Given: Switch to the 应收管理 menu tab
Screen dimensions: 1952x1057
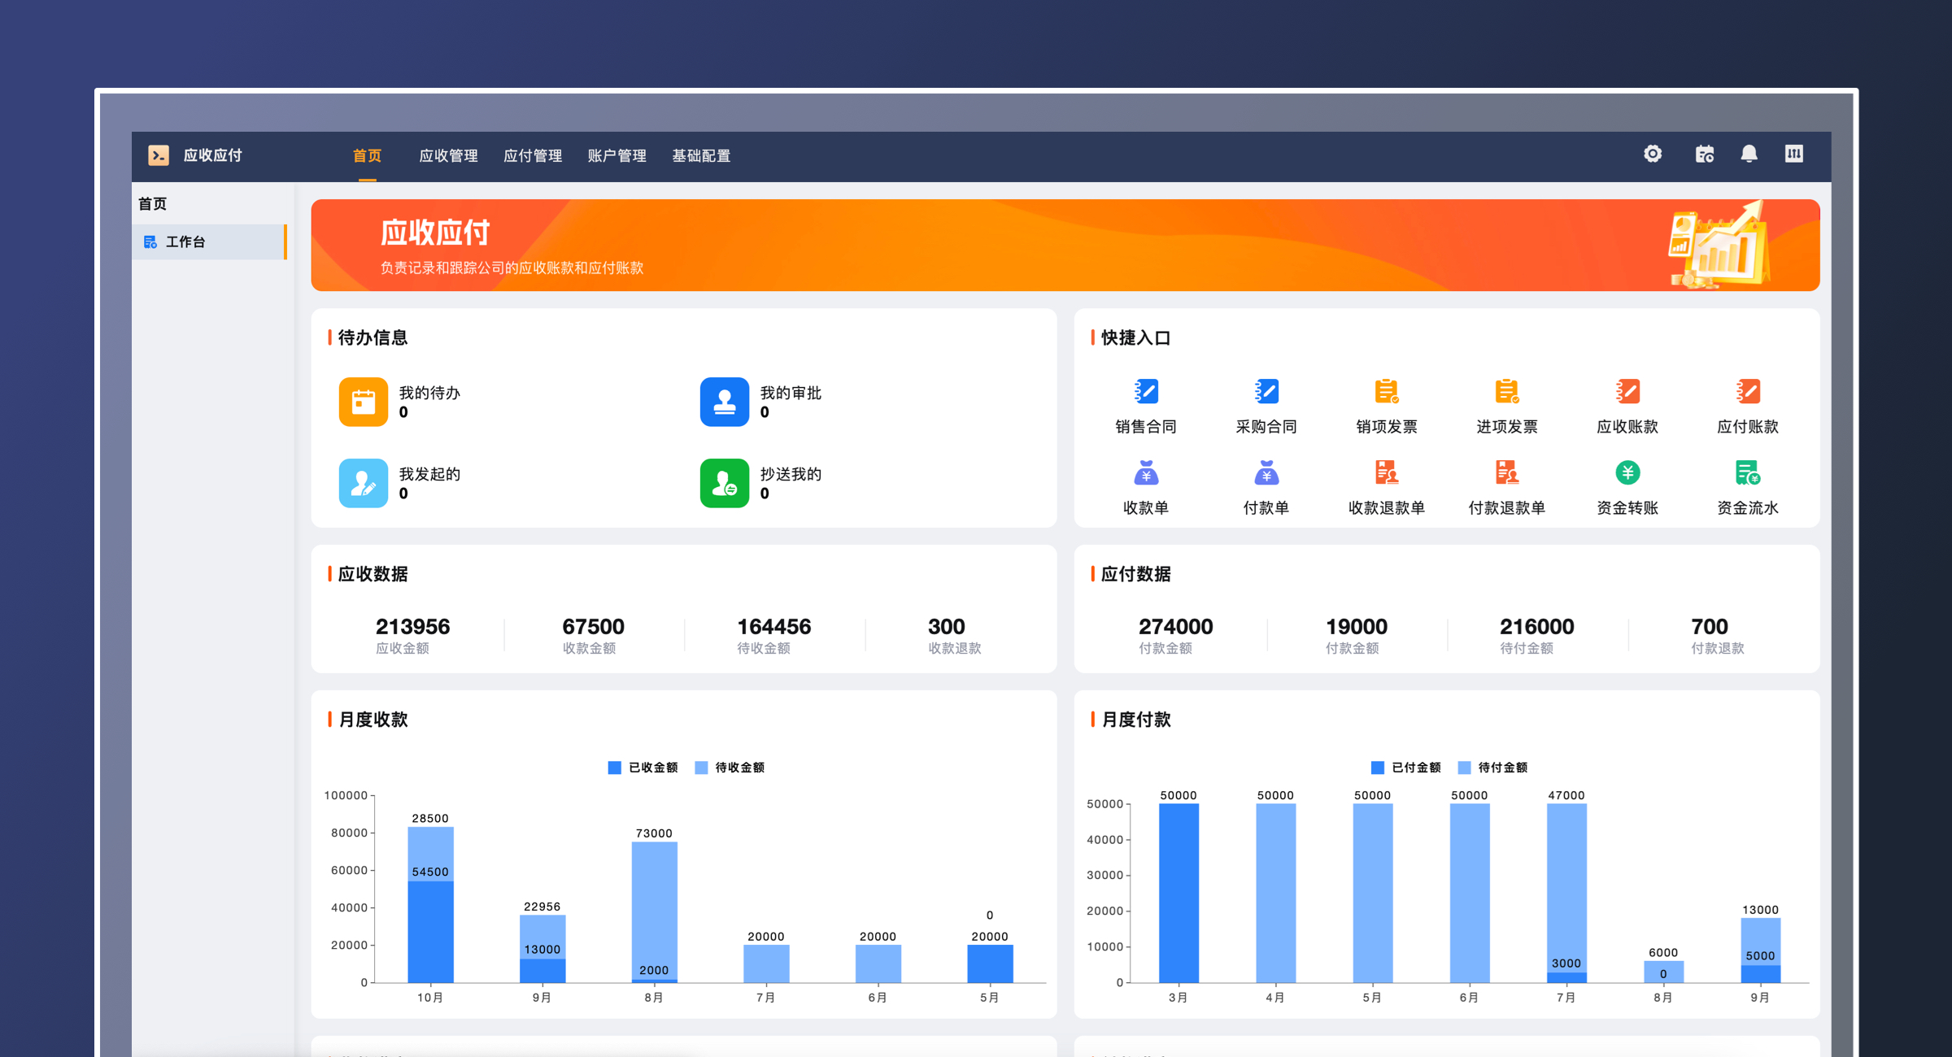Looking at the screenshot, I should [448, 155].
